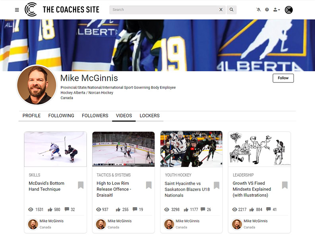The image size is (315, 238).
Task: Click views eye icon showing 3298
Action: pyautogui.click(x=166, y=209)
